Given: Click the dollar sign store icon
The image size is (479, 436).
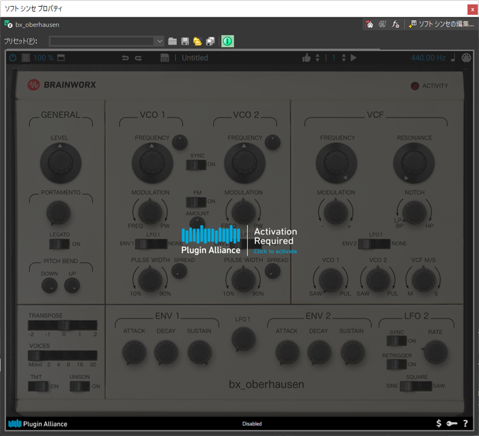Looking at the screenshot, I should click(439, 423).
